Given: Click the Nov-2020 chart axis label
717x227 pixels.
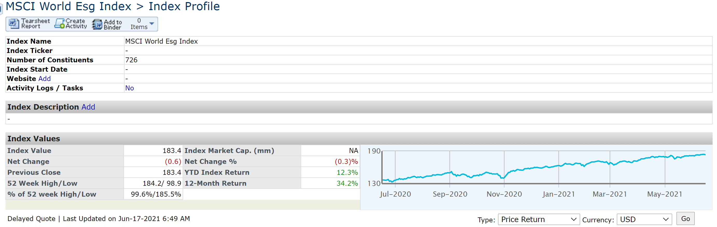Looking at the screenshot, I should click(504, 194).
